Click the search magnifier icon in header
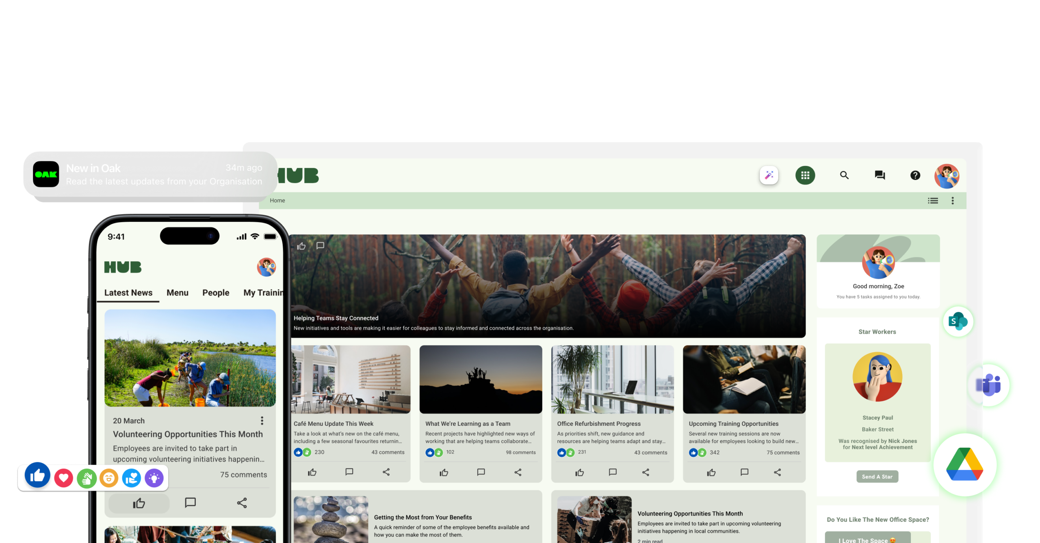Image resolution: width=1040 pixels, height=543 pixels. point(844,175)
